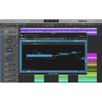Open the Select a Macro dropdown

point(48,39)
